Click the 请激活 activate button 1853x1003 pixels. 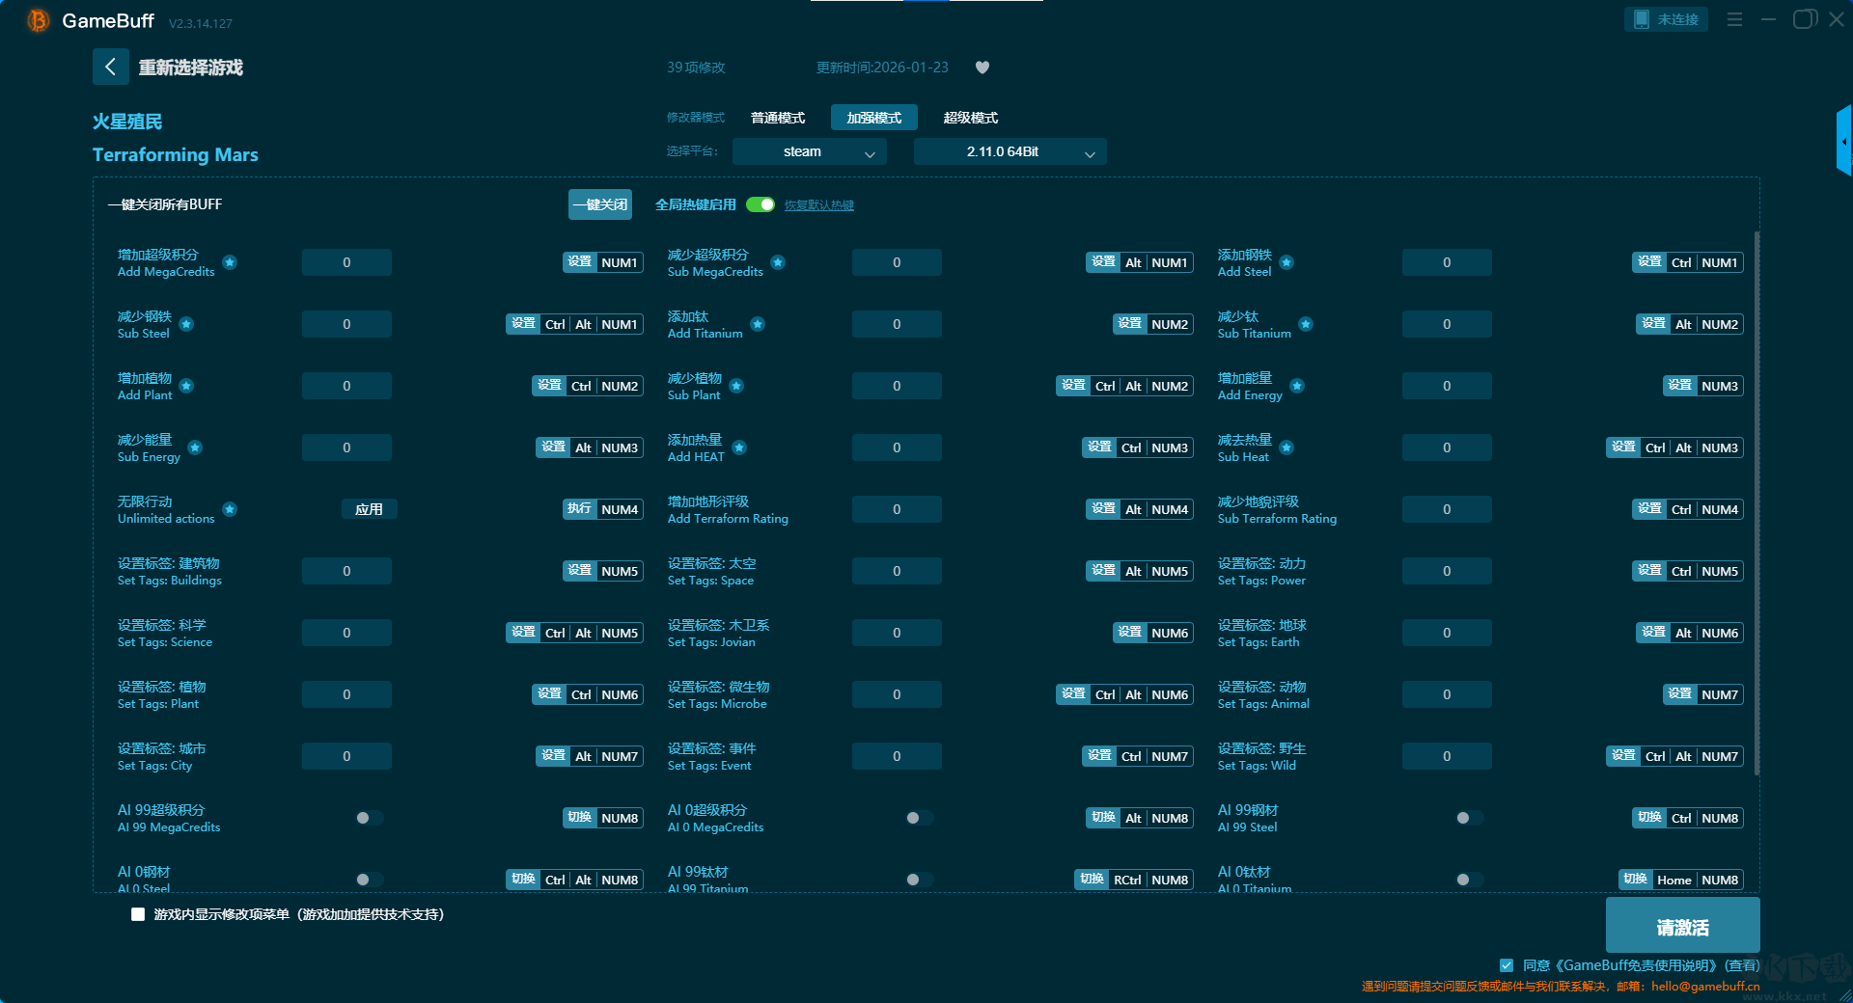tap(1683, 927)
